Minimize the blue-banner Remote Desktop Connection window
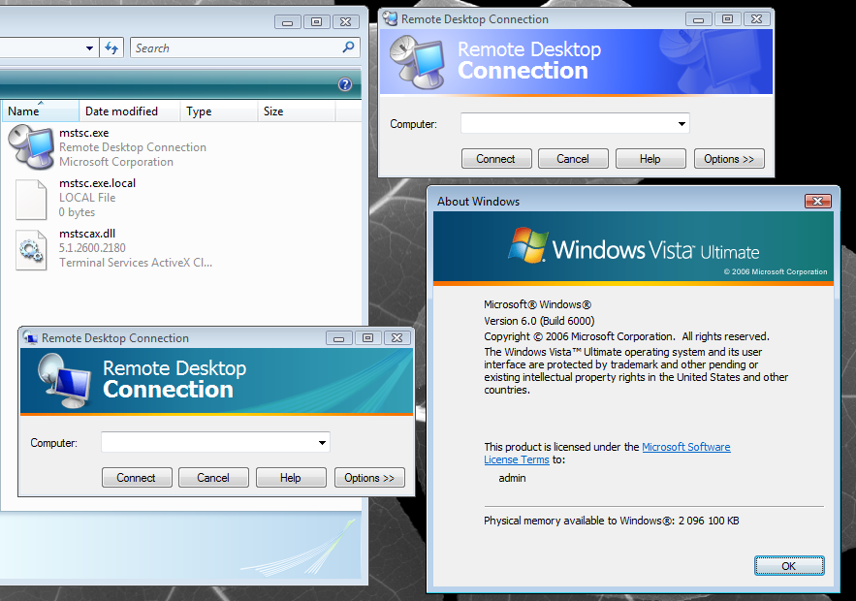 [x=699, y=19]
